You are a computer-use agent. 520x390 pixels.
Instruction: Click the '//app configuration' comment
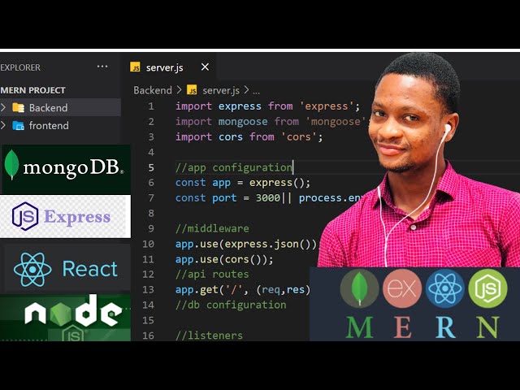pos(234,167)
